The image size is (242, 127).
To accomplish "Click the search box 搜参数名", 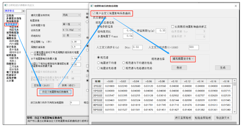I will tap(13, 11).
